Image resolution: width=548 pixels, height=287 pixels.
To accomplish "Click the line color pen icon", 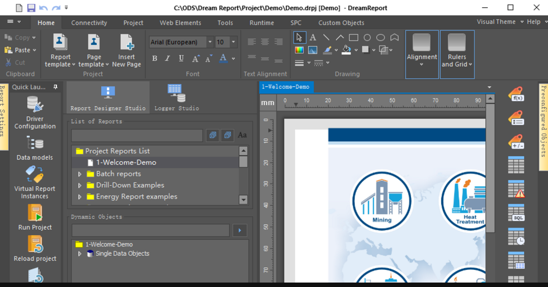I will [327, 50].
